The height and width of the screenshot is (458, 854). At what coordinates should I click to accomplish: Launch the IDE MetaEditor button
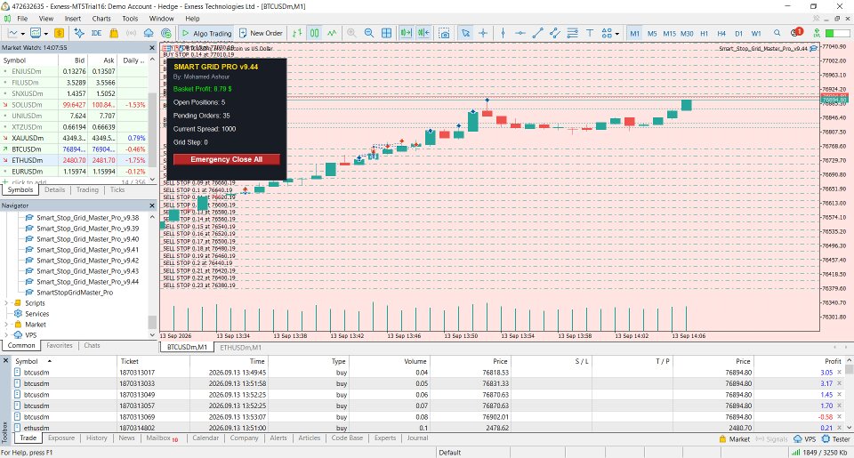click(x=96, y=33)
